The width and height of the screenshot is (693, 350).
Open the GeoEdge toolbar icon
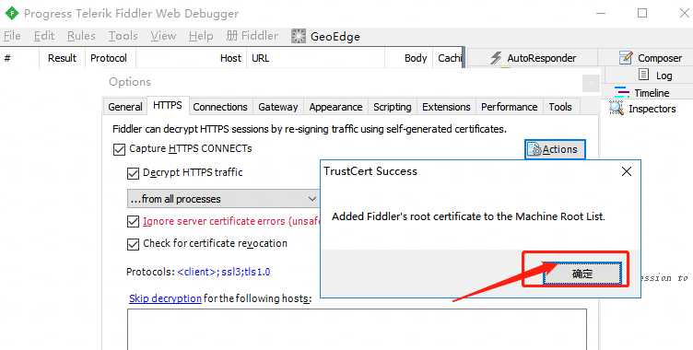point(299,36)
